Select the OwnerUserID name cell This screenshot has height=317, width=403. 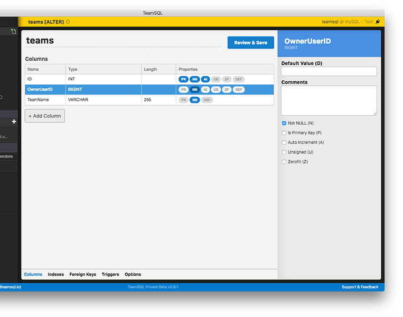tap(45, 89)
